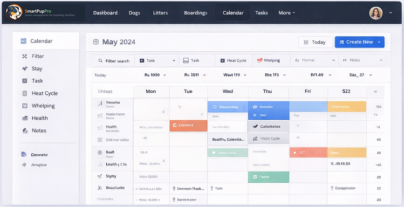
Task: Open the Ro 2011 date dropdown
Action: (195, 75)
